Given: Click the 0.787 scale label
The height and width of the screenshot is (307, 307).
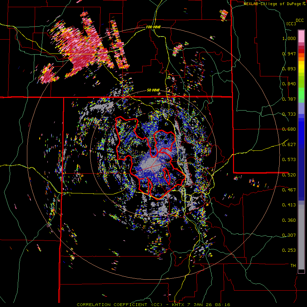Looking at the screenshot, I should pyautogui.click(x=289, y=99).
